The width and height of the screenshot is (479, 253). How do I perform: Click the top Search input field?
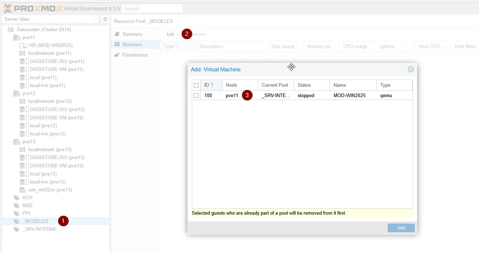(152, 9)
